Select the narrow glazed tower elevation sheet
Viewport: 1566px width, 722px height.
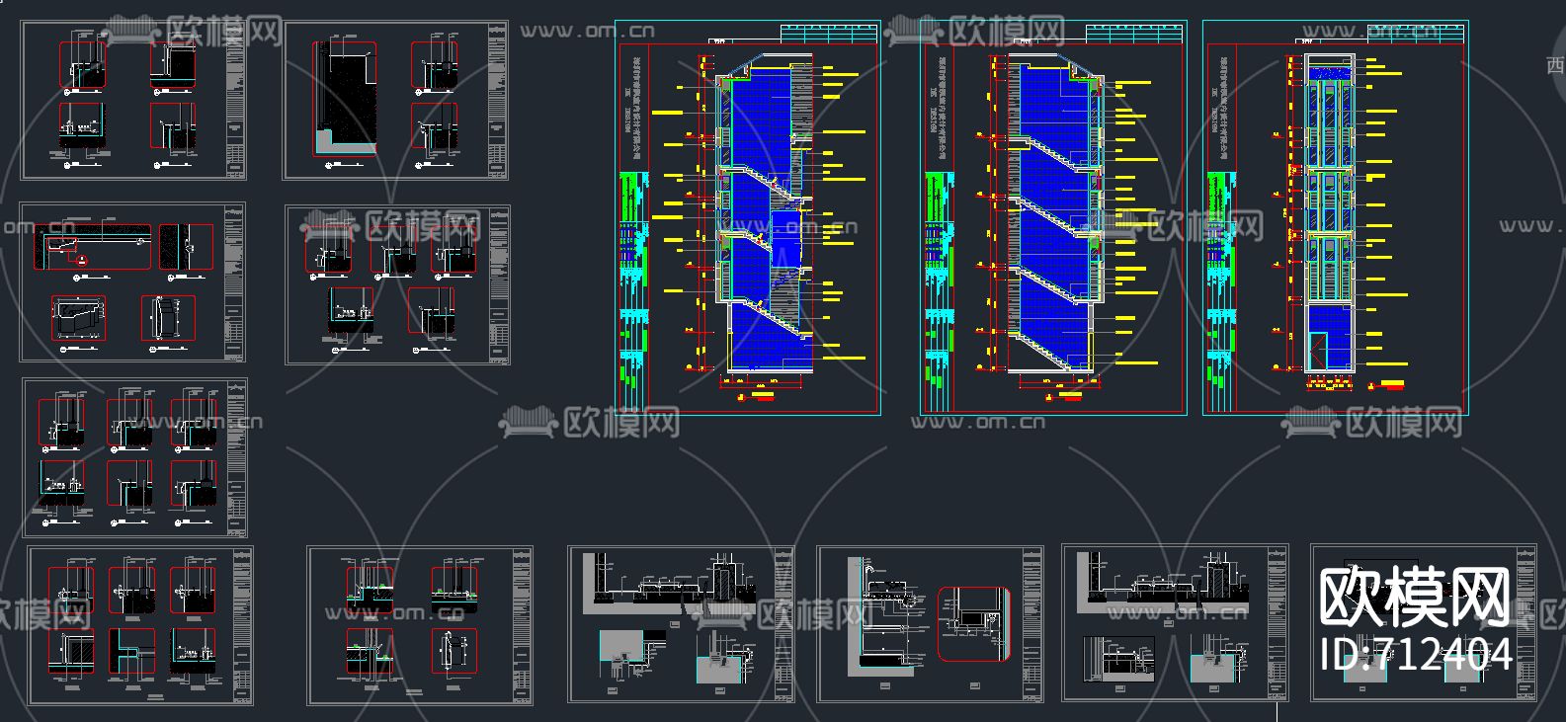click(1336, 217)
